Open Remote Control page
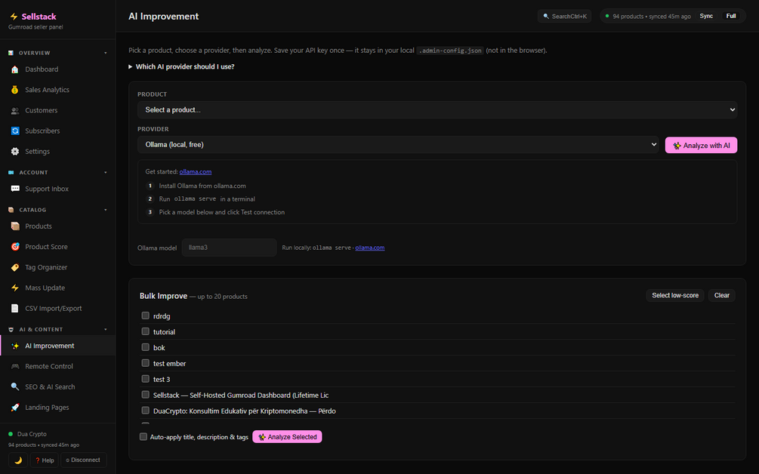The height and width of the screenshot is (474, 759). click(57, 367)
